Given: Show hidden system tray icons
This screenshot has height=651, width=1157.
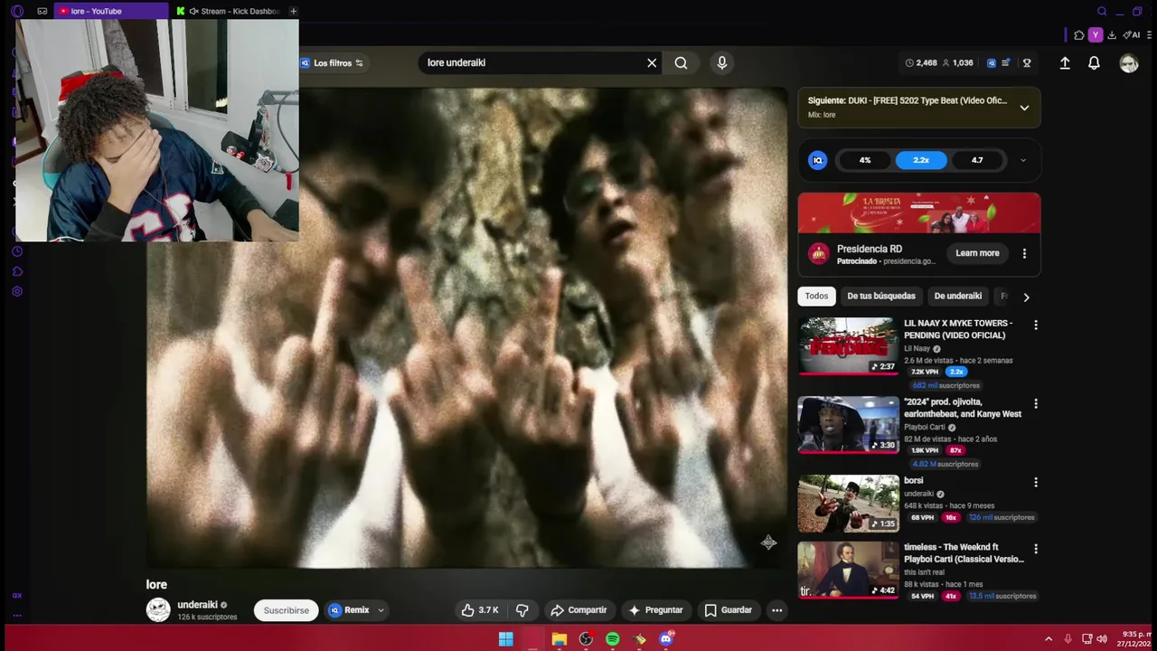Looking at the screenshot, I should tap(1049, 639).
